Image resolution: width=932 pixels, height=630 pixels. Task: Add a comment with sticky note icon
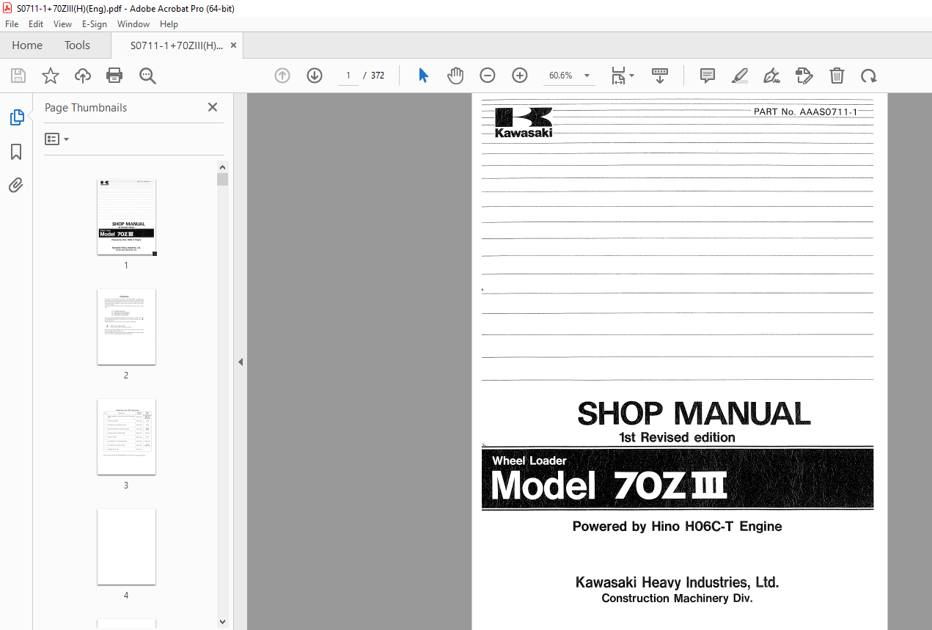708,76
